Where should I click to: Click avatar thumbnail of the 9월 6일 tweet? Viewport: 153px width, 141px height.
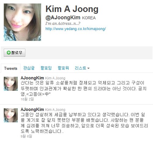pyautogui.click(x=11, y=115)
